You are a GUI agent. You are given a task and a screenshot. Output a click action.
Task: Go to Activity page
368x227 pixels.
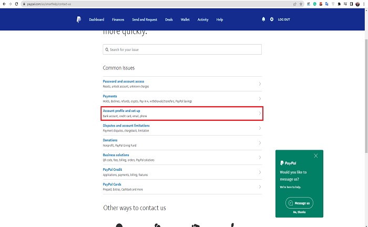[203, 19]
